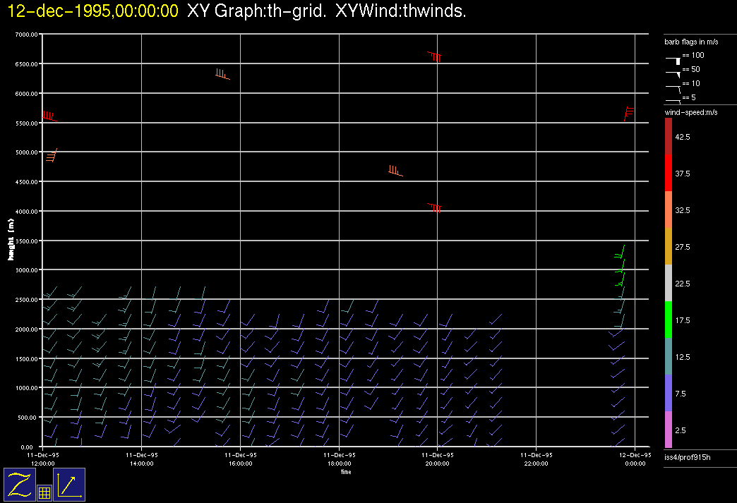Click the Zebra 'Z' logo icon
Screen dimensions: 737x503
tap(20, 484)
